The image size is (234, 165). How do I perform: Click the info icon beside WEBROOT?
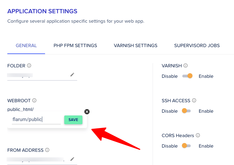34,100
